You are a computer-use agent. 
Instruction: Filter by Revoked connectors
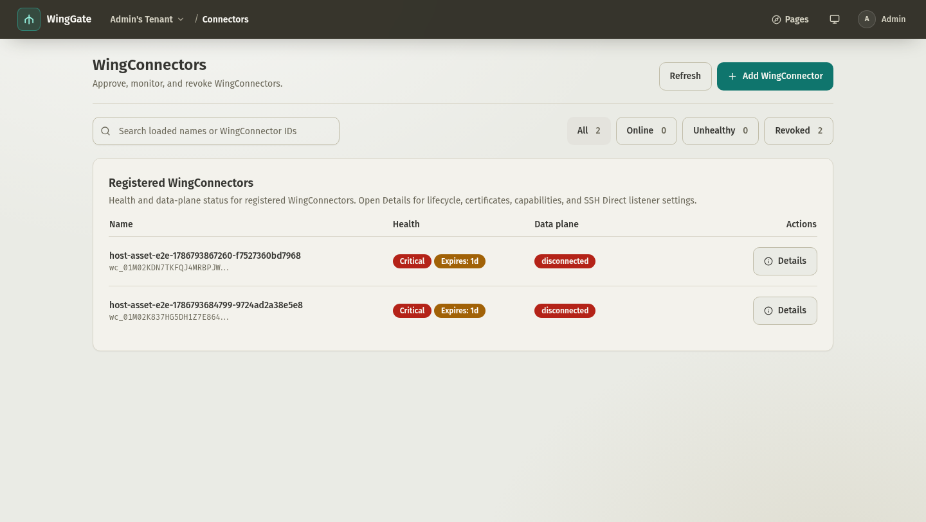[x=799, y=131]
